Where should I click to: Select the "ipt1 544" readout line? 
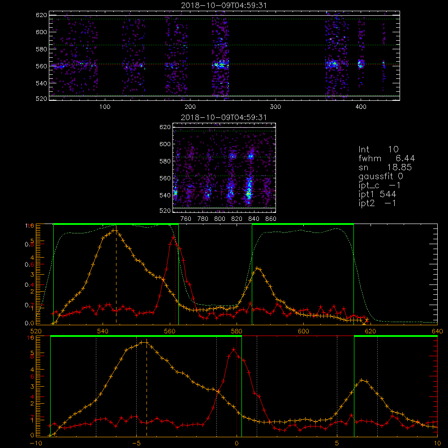(377, 194)
